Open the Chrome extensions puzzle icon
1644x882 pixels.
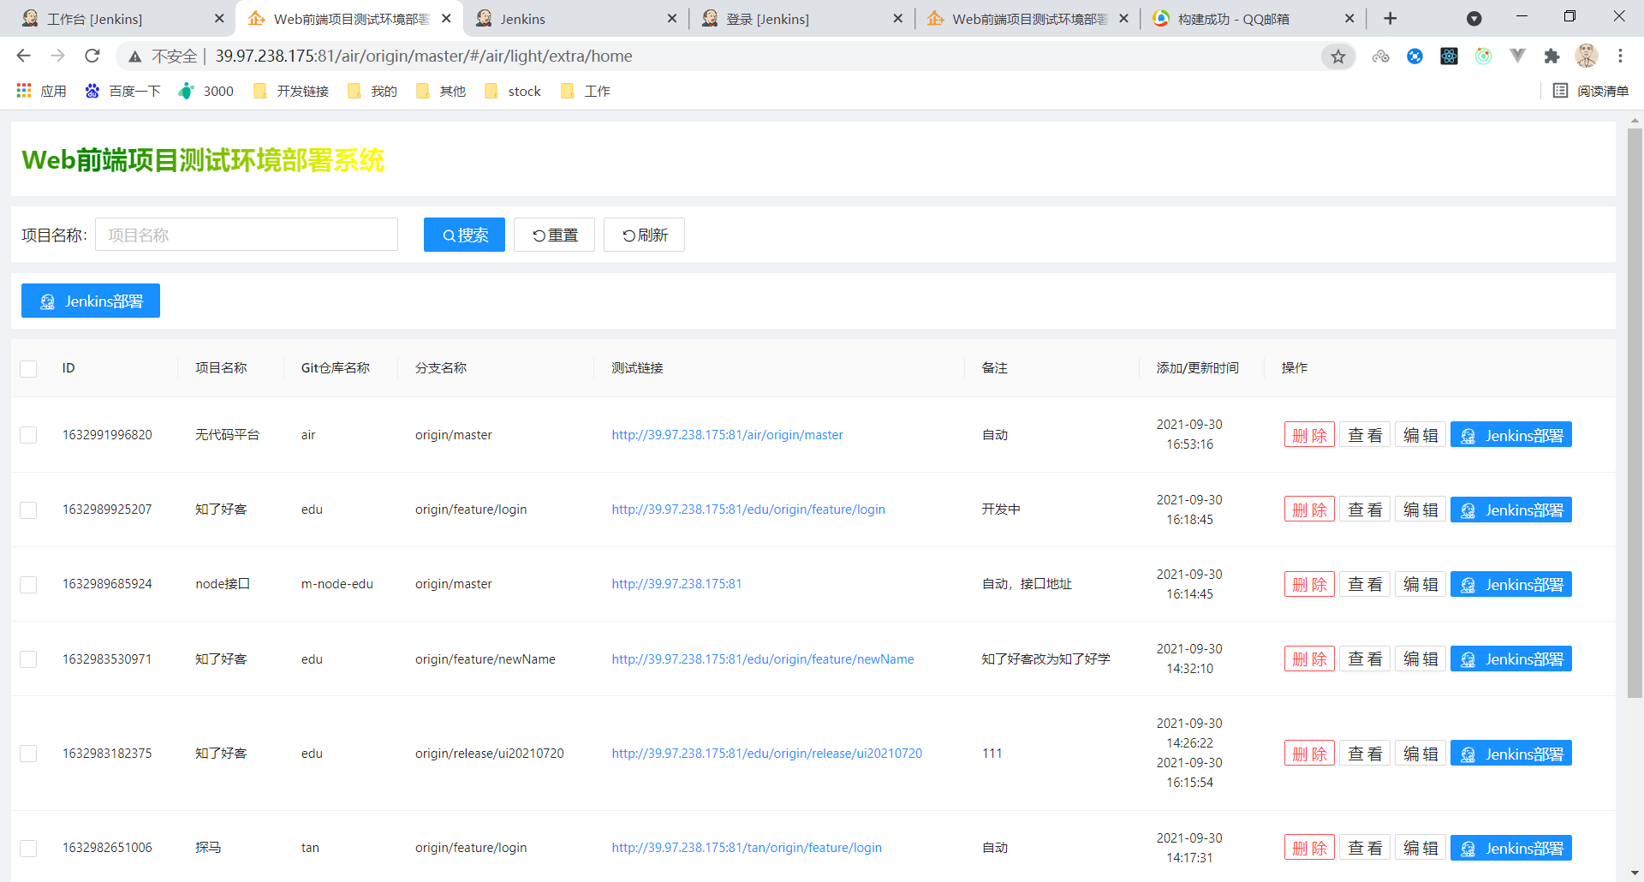click(1552, 57)
